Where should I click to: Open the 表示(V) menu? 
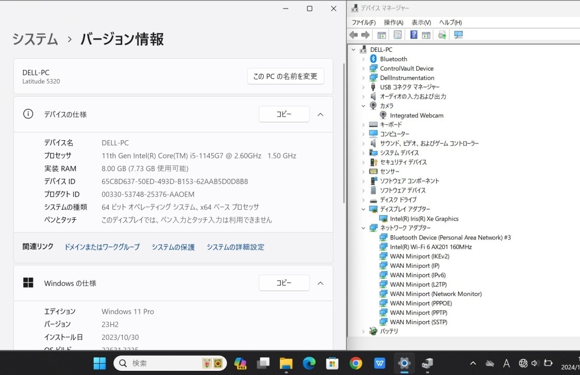tap(420, 22)
